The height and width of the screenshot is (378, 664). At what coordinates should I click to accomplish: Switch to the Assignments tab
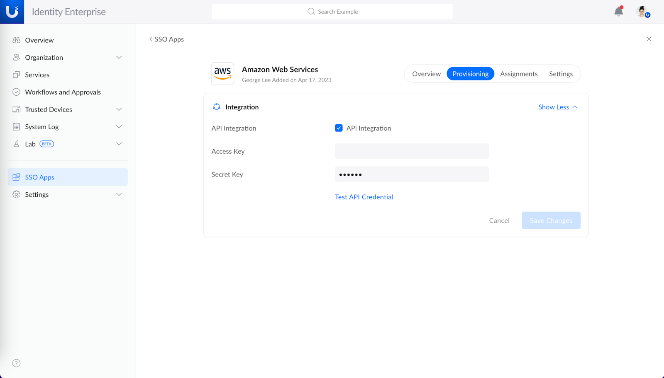click(x=519, y=74)
